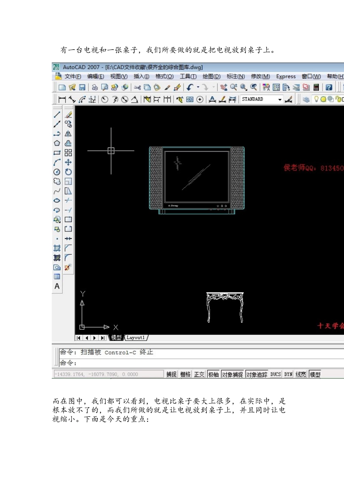Select the Line draw tool

pyautogui.click(x=57, y=115)
